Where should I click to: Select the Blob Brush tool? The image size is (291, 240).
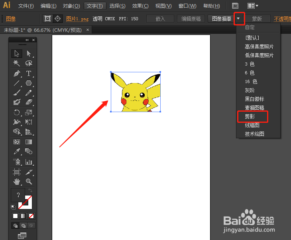pyautogui.click(x=17, y=102)
